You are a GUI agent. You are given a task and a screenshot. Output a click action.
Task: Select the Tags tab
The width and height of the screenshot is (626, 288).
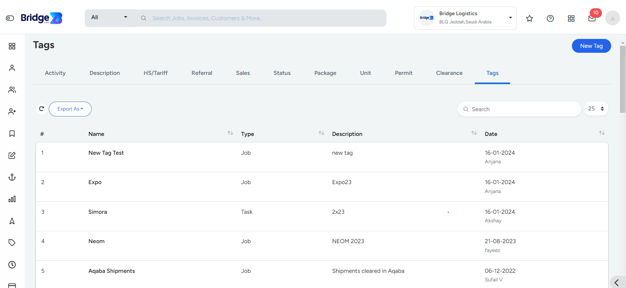(x=492, y=73)
